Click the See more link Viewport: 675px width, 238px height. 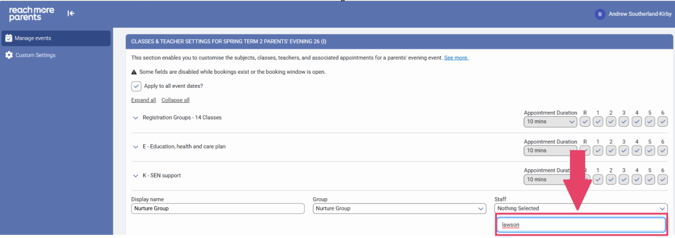[456, 58]
